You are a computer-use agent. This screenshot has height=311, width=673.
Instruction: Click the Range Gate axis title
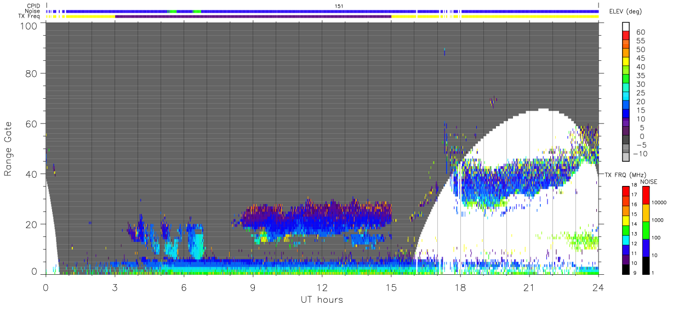click(8, 149)
